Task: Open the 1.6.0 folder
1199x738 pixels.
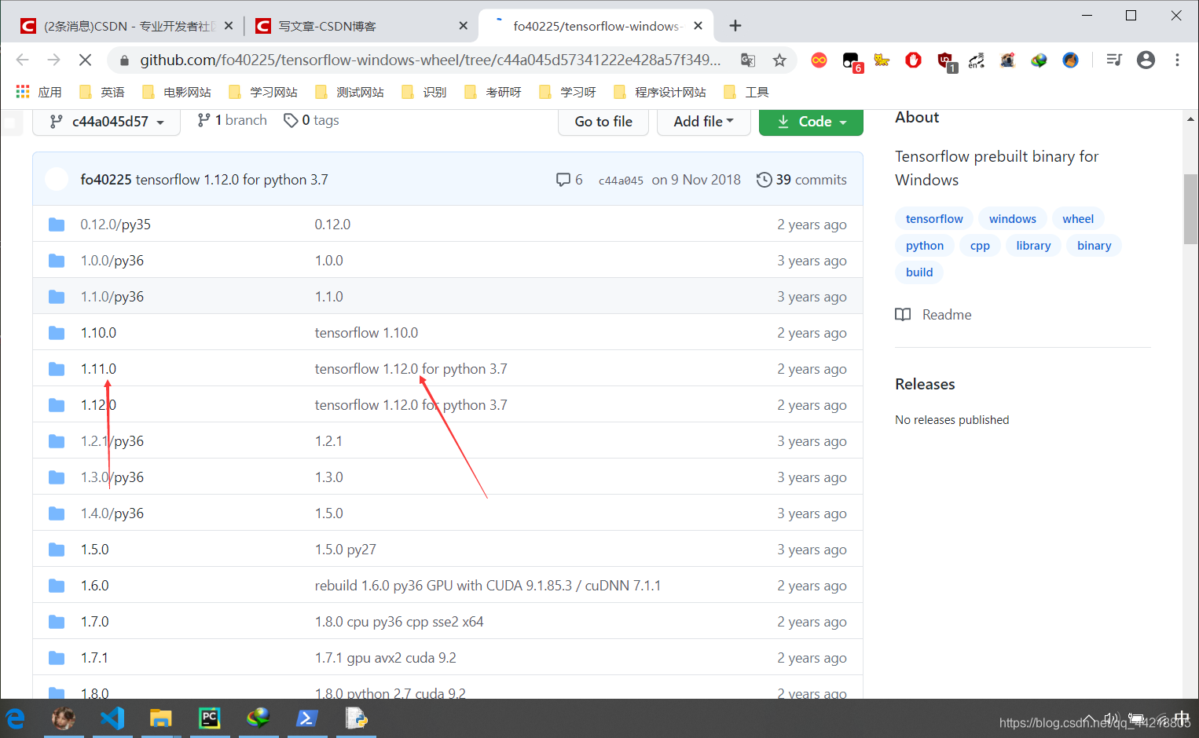Action: pos(94,586)
